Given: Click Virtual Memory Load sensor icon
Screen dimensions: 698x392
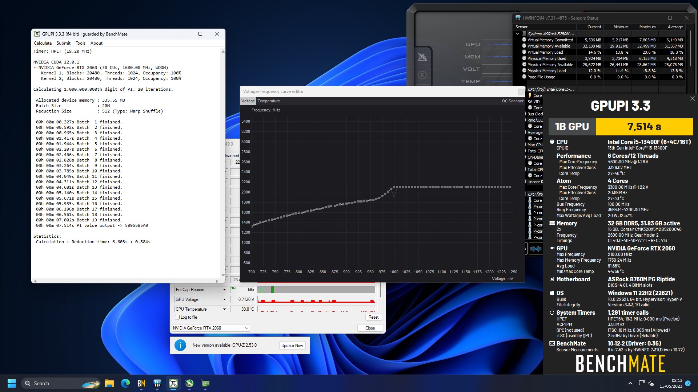Looking at the screenshot, I should (524, 52).
